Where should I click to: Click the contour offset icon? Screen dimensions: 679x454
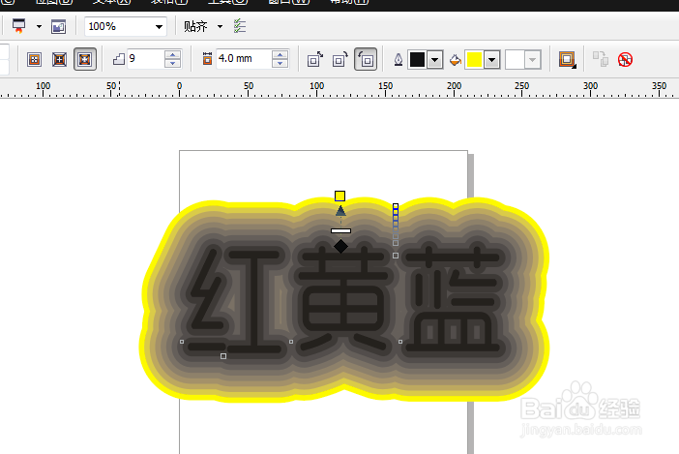click(207, 59)
